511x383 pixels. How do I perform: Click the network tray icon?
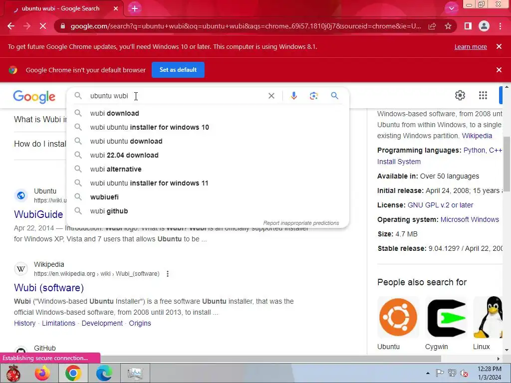point(452,373)
